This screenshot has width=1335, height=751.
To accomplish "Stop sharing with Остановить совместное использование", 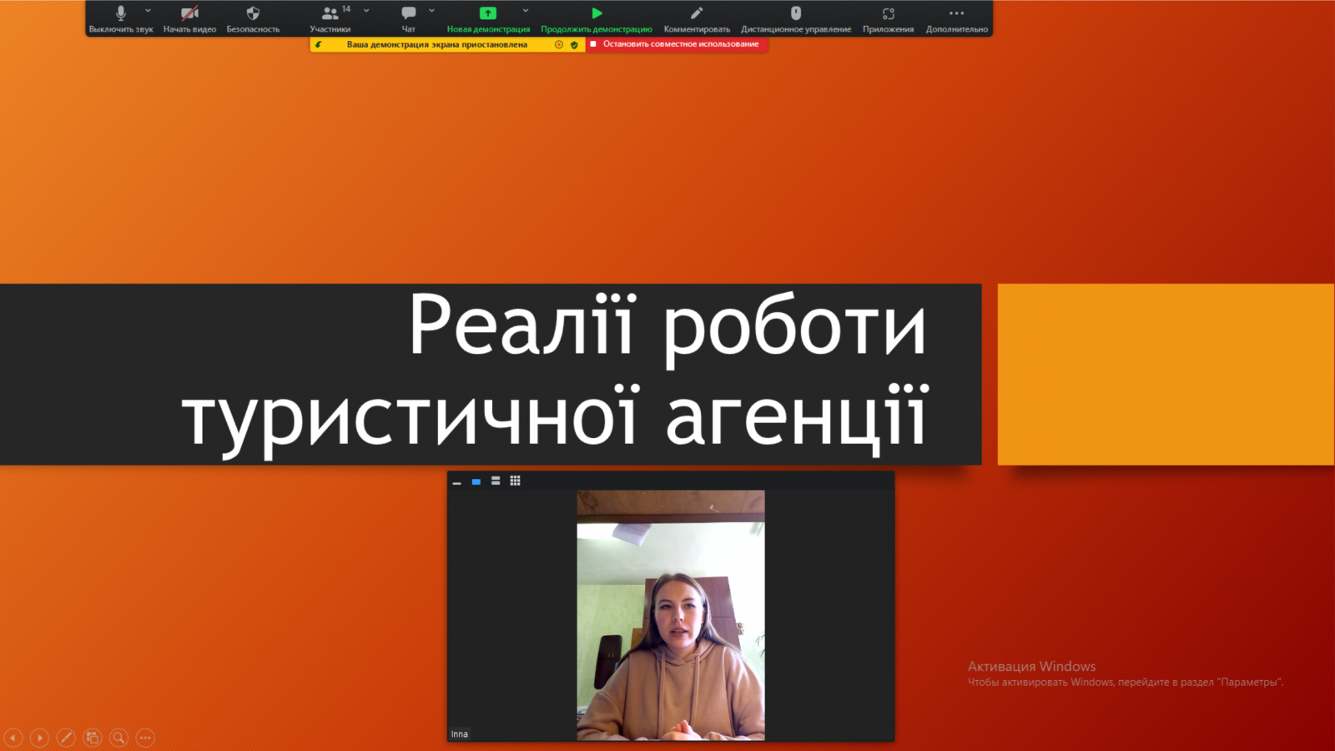I will tap(677, 44).
